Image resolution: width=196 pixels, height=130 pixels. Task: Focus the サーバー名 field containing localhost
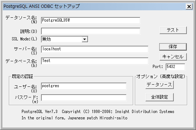tap(95, 49)
